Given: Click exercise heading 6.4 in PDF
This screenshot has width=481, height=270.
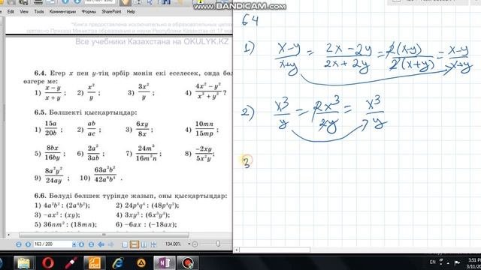Looking at the screenshot, I should click(x=40, y=73).
